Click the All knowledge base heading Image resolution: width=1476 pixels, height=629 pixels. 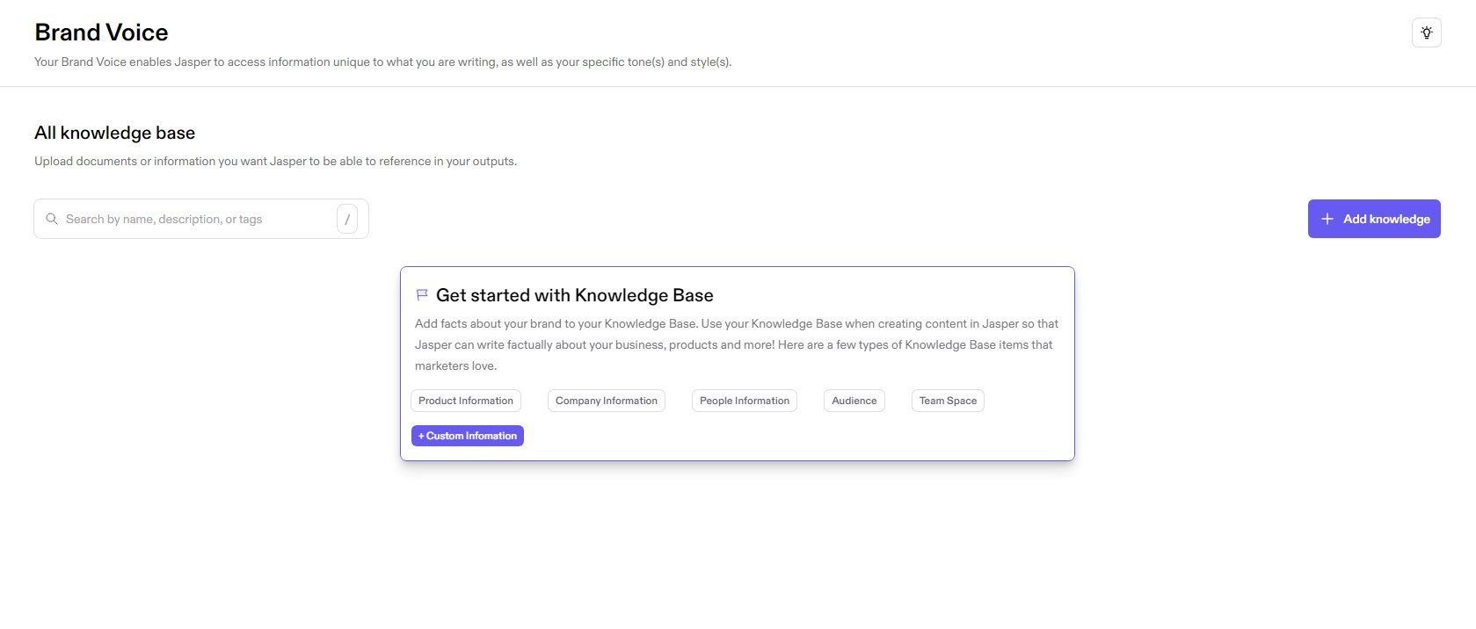(x=115, y=133)
